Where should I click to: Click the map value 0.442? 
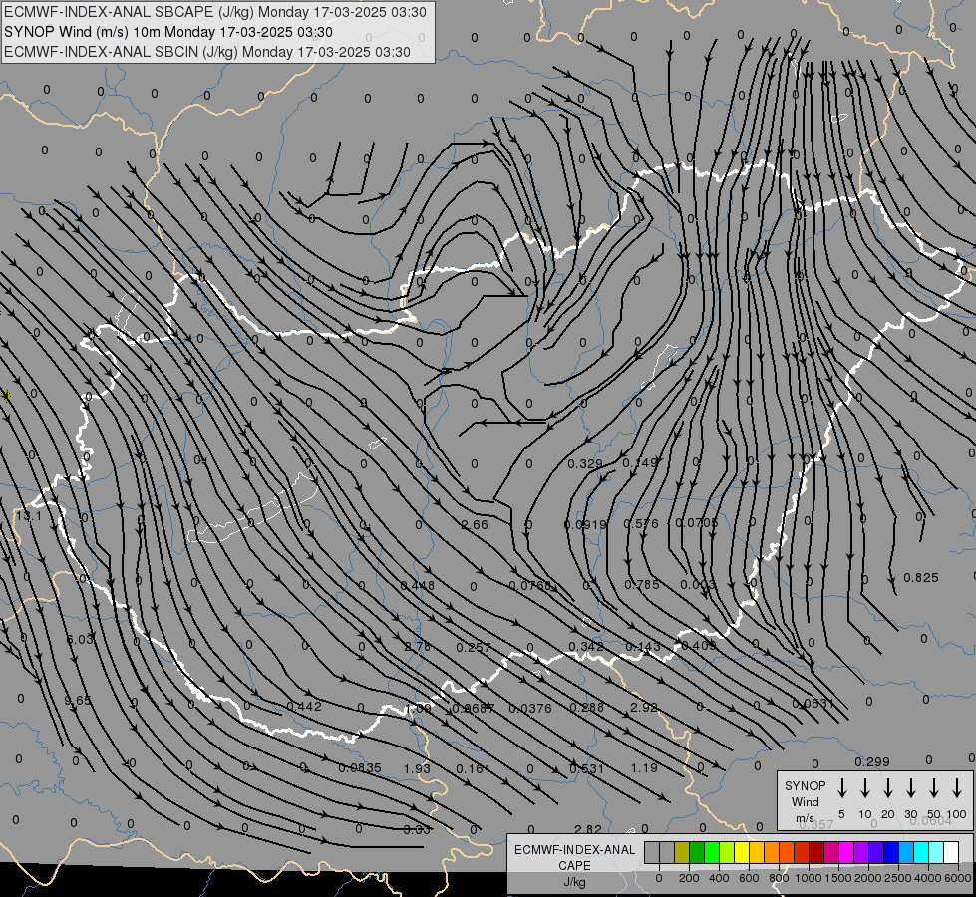304,706
